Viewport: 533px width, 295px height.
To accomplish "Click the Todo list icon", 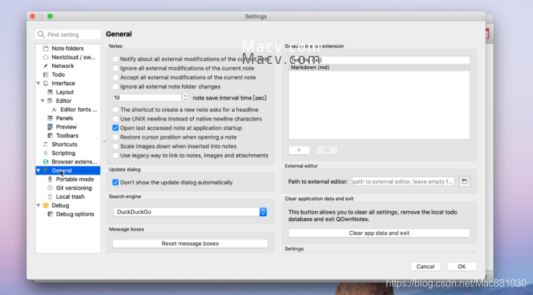I will (46, 75).
